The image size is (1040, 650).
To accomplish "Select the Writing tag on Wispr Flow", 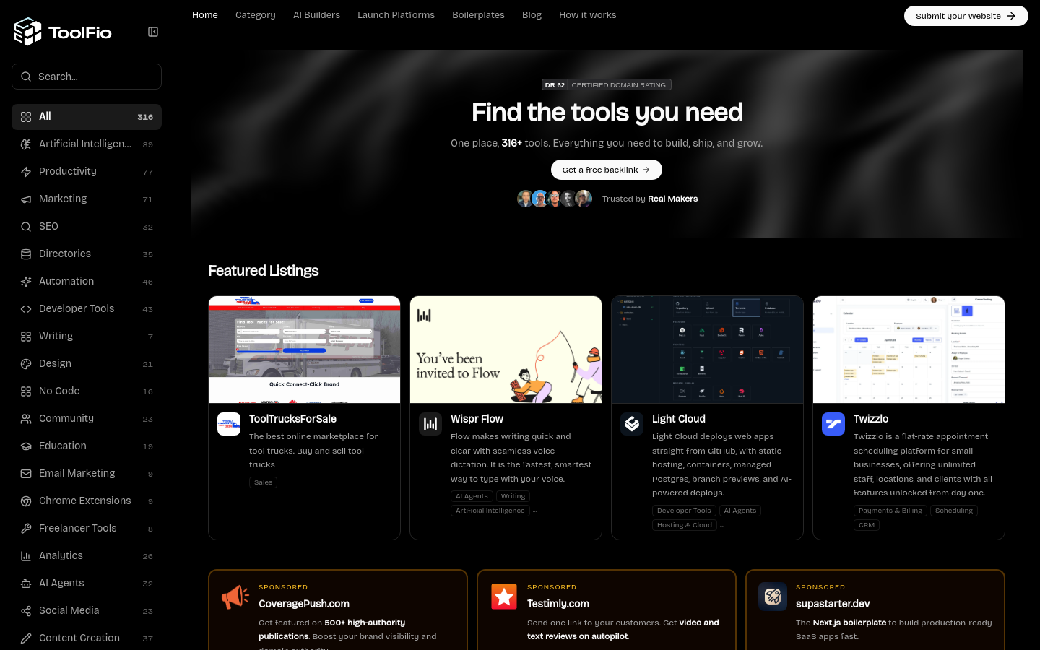I will coord(513,496).
